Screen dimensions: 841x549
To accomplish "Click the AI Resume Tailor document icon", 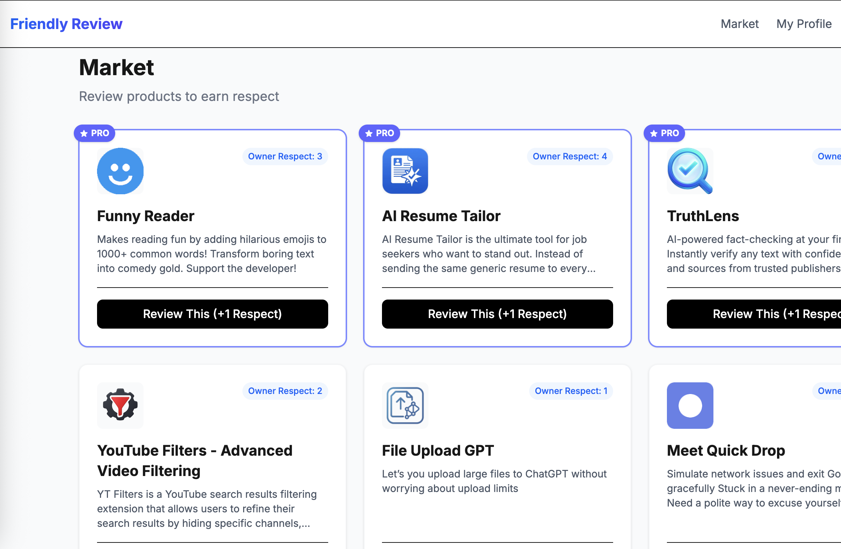I will [x=405, y=171].
